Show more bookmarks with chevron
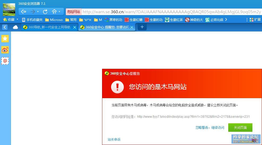This screenshot has width=262, height=145. pyautogui.click(x=226, y=20)
